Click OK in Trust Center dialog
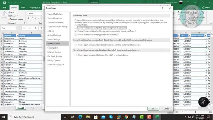 153,109
